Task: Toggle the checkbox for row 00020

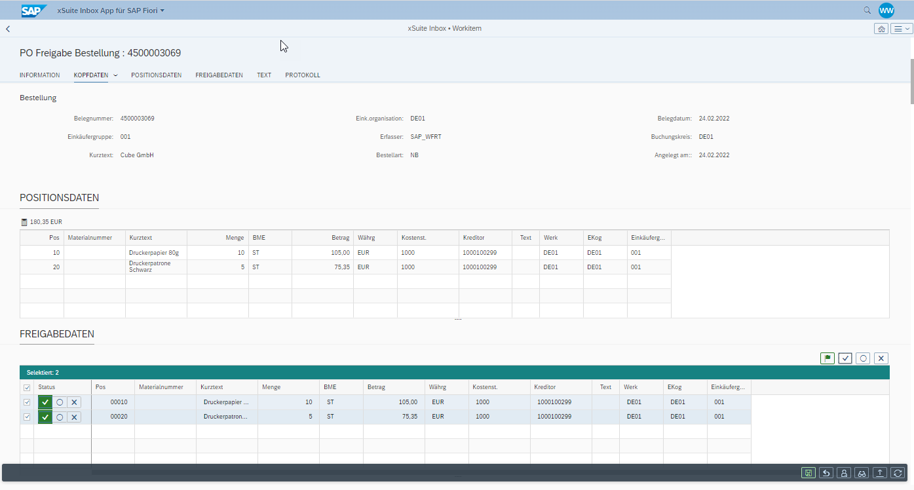Action: click(27, 417)
